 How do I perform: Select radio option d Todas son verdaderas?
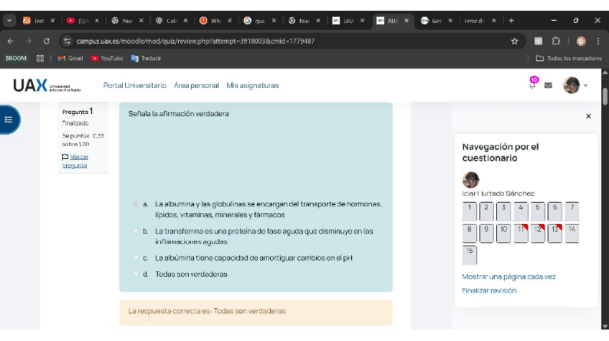coord(136,274)
